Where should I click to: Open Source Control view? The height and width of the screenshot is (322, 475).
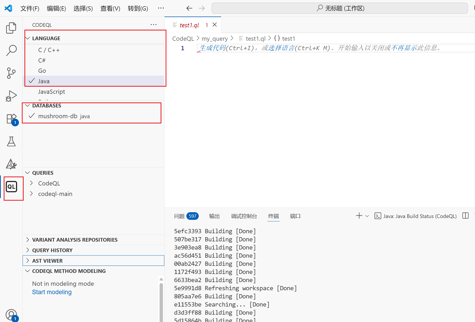[11, 73]
